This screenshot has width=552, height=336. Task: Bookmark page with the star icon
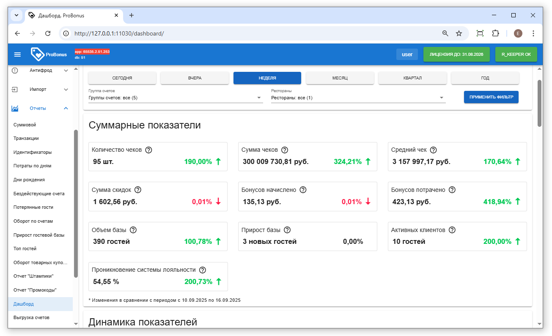pos(459,33)
